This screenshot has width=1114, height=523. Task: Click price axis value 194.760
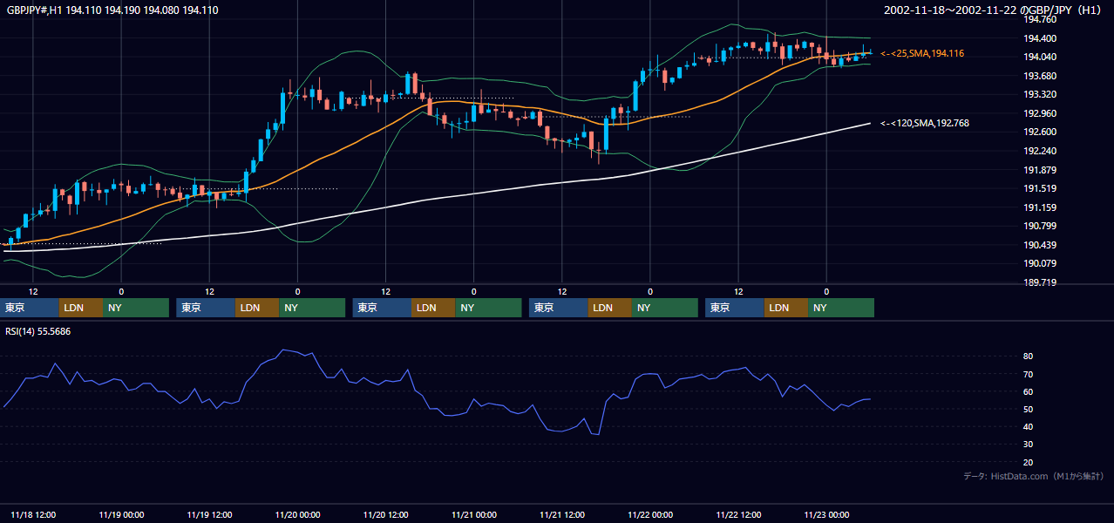coord(1039,19)
